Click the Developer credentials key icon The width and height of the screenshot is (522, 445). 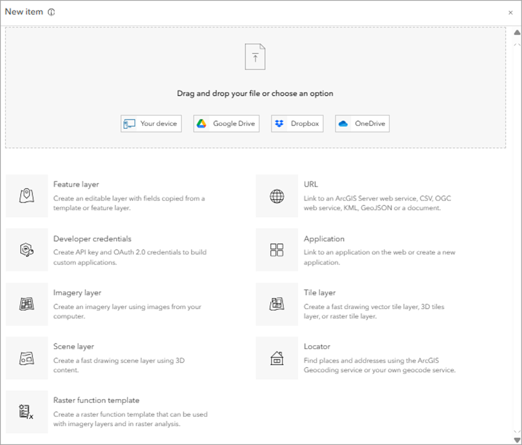pyautogui.click(x=26, y=250)
